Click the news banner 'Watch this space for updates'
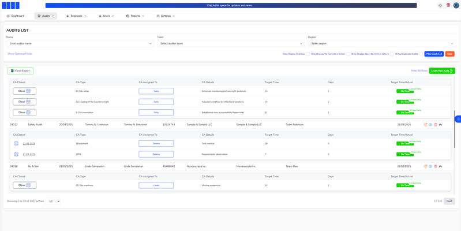Viewport: 461px width, 231px height. [231, 5]
